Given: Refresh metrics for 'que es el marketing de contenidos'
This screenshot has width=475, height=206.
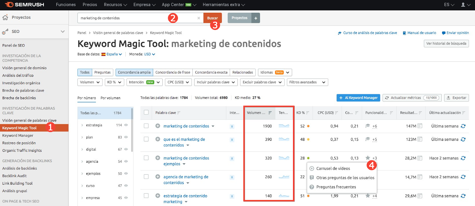Looking at the screenshot, I should [x=463, y=139].
